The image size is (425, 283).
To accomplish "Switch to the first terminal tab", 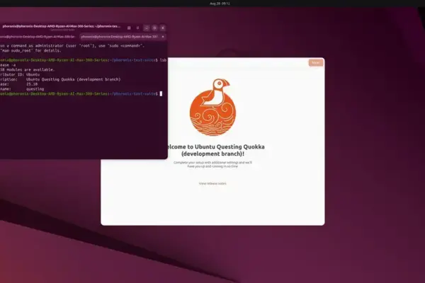I will [x=38, y=37].
